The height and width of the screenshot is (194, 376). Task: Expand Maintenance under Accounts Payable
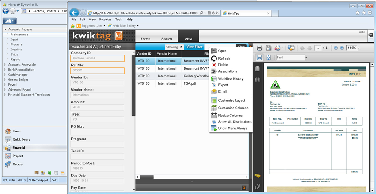tap(7, 35)
